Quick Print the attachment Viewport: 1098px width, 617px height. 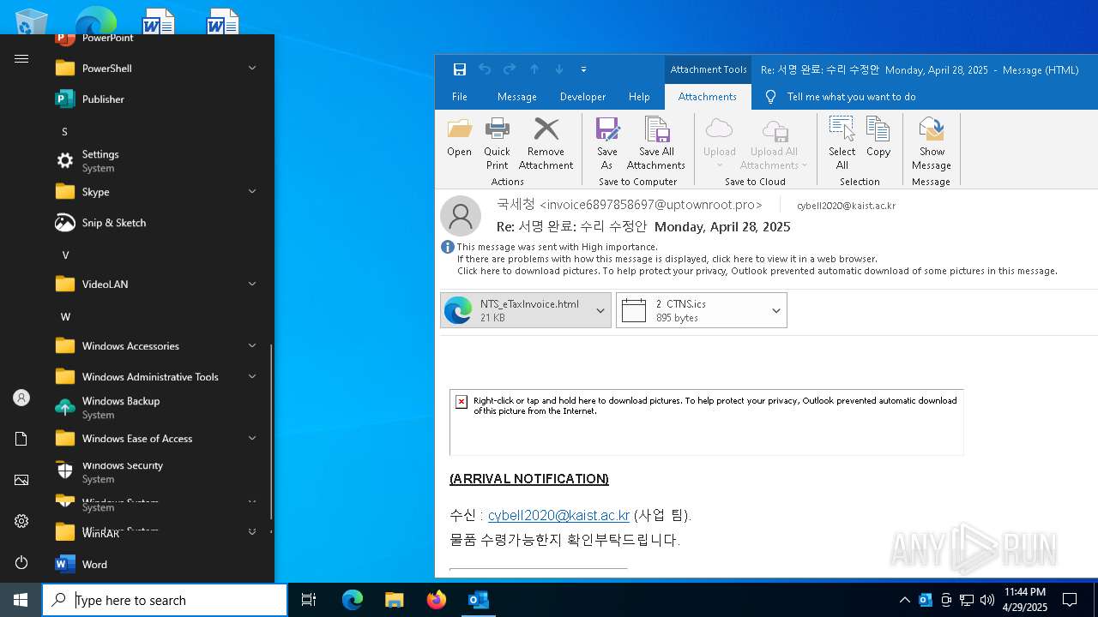coord(497,144)
